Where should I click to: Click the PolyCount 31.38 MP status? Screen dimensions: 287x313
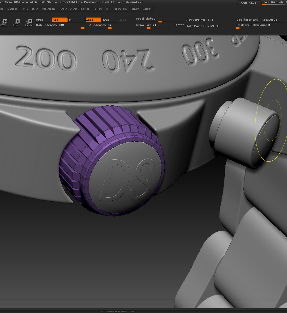tap(99, 2)
